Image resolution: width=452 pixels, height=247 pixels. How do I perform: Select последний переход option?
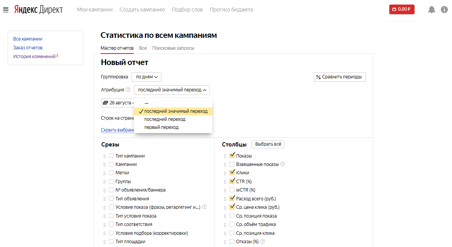(x=165, y=119)
